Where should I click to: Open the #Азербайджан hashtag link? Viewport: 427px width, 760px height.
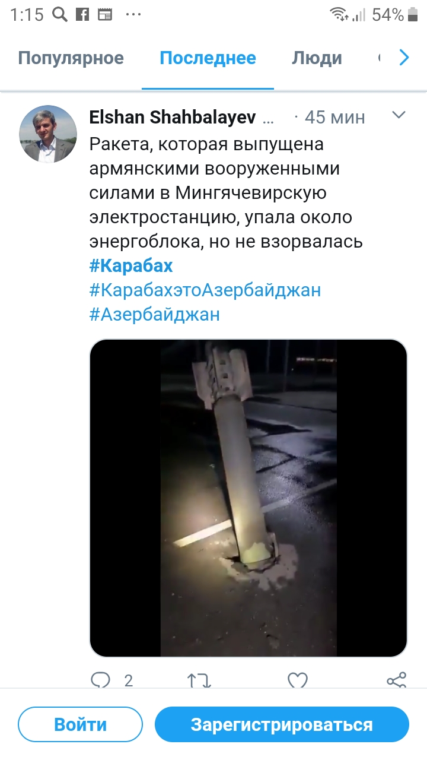[155, 314]
